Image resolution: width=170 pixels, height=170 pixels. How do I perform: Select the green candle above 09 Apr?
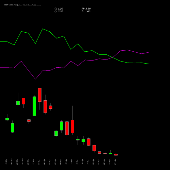point(62,126)
